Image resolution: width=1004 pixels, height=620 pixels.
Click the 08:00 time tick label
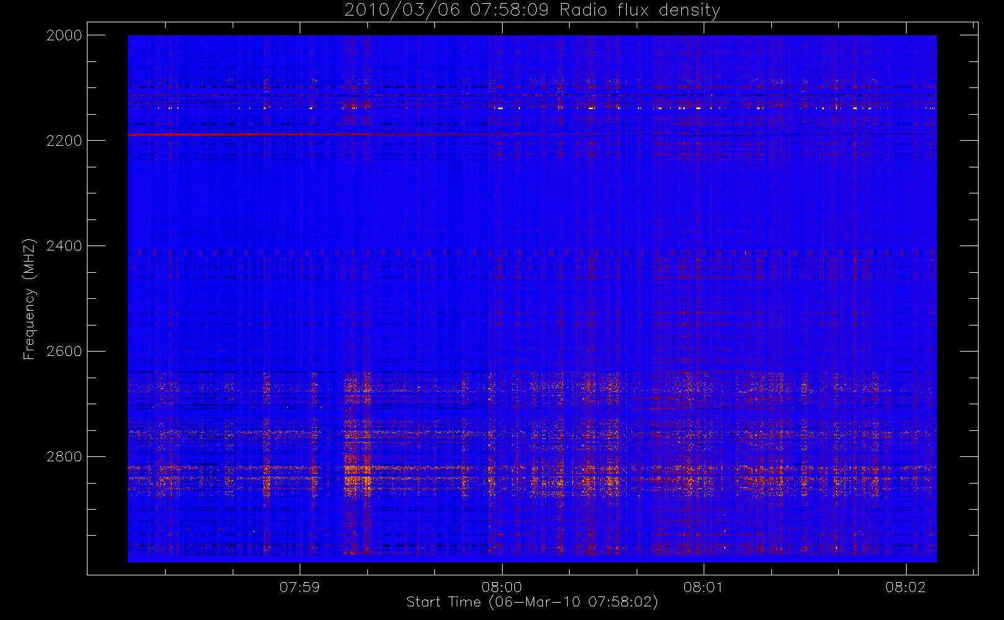click(501, 587)
